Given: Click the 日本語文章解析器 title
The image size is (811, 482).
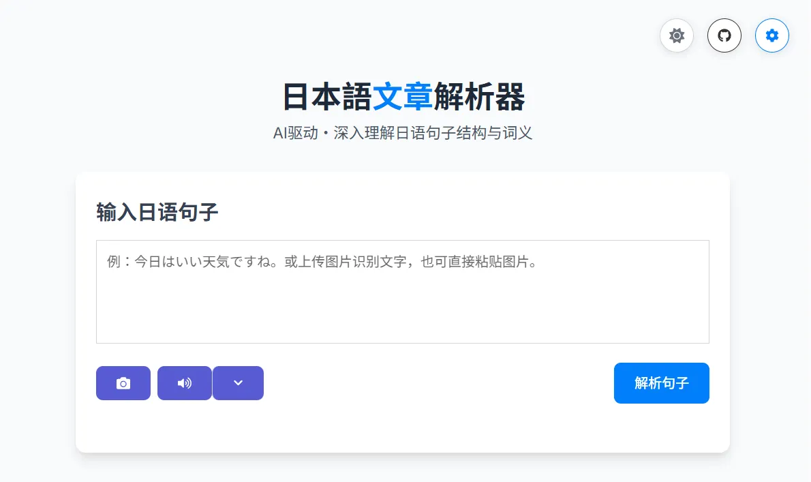Looking at the screenshot, I should (403, 97).
